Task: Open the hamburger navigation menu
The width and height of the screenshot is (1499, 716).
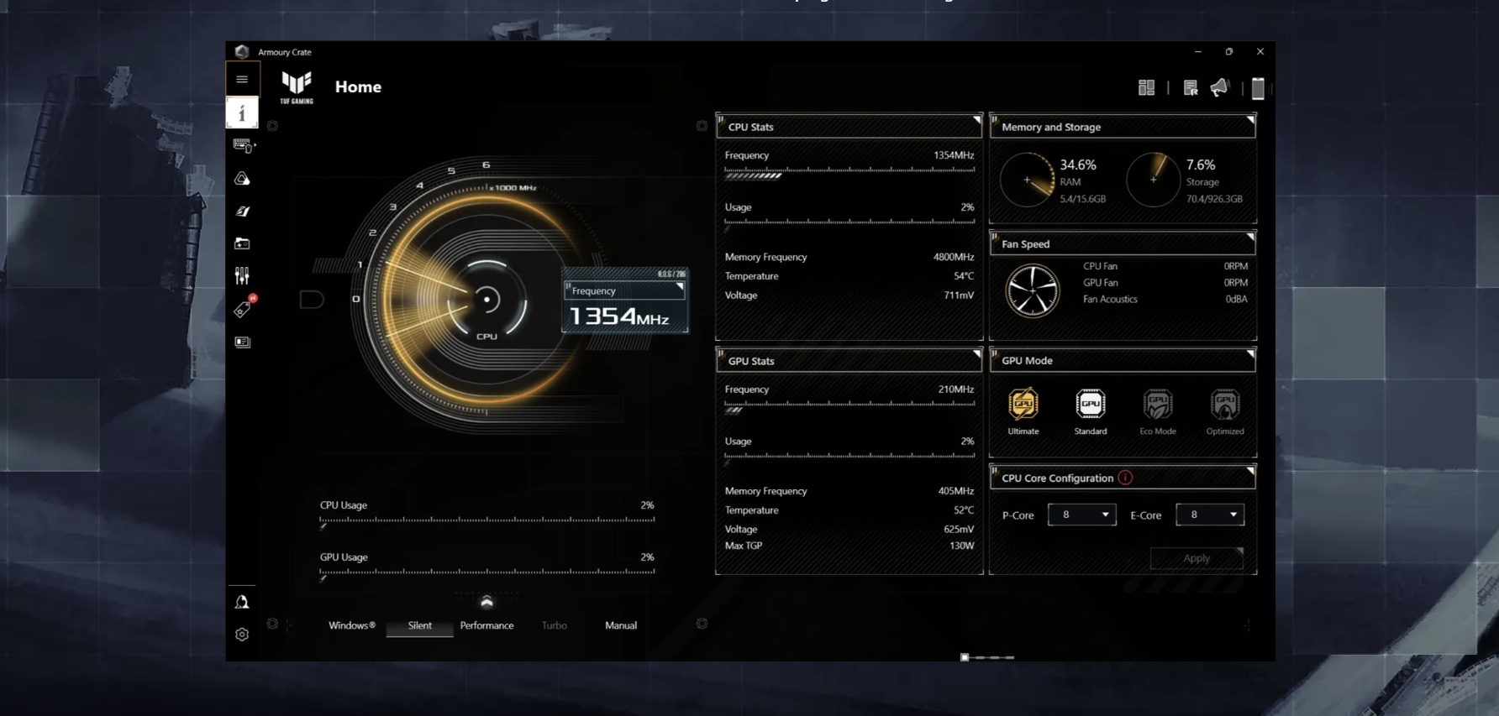Action: click(x=242, y=80)
